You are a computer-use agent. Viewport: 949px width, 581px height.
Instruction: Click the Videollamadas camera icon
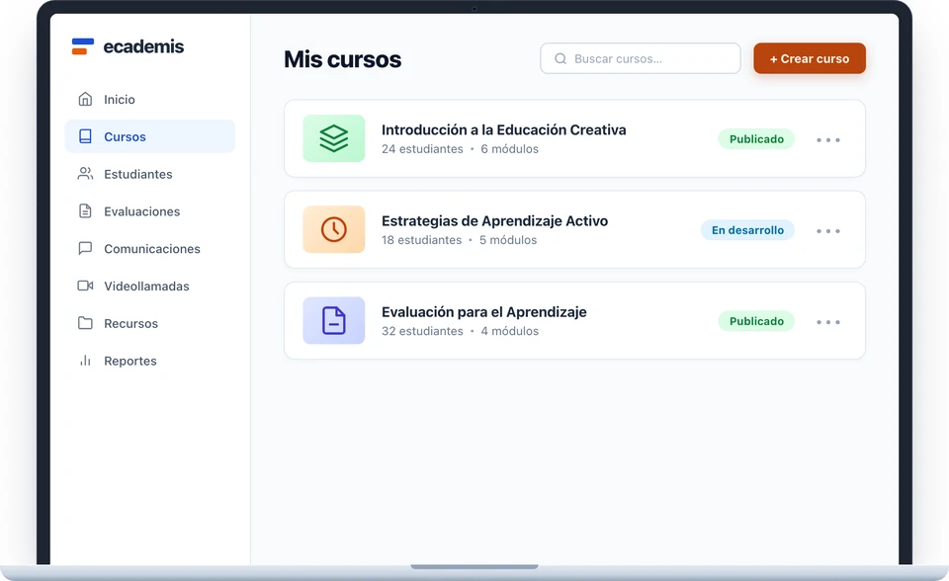(85, 286)
